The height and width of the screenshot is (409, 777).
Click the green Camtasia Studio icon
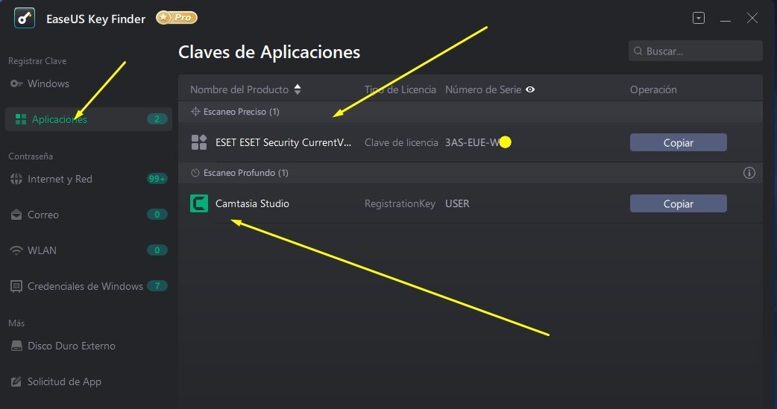[199, 203]
